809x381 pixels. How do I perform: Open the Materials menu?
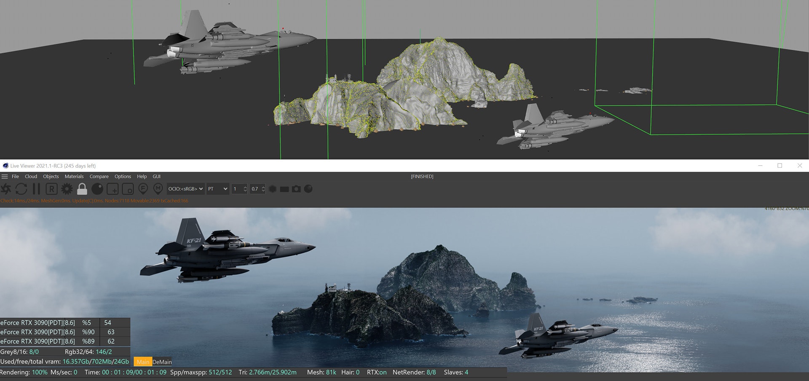click(x=74, y=177)
